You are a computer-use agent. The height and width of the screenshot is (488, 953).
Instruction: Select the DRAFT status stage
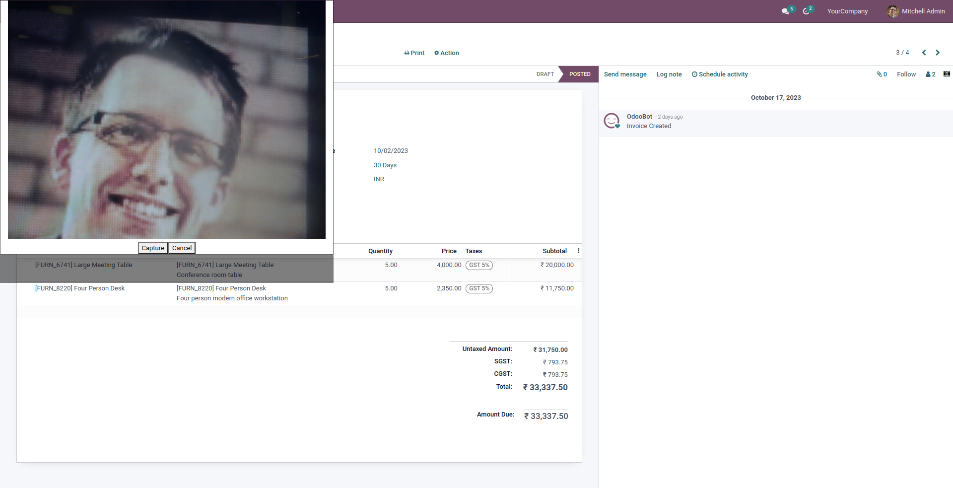point(545,74)
